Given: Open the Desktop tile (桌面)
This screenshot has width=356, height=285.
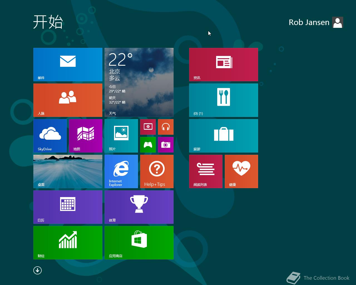Looking at the screenshot, I should click(68, 171).
